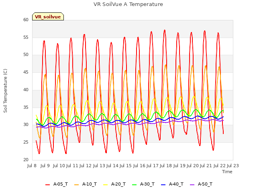This screenshot has height=192, width=257.
Task: Click the 35 y-axis tick label
Action: [x=26, y=108]
